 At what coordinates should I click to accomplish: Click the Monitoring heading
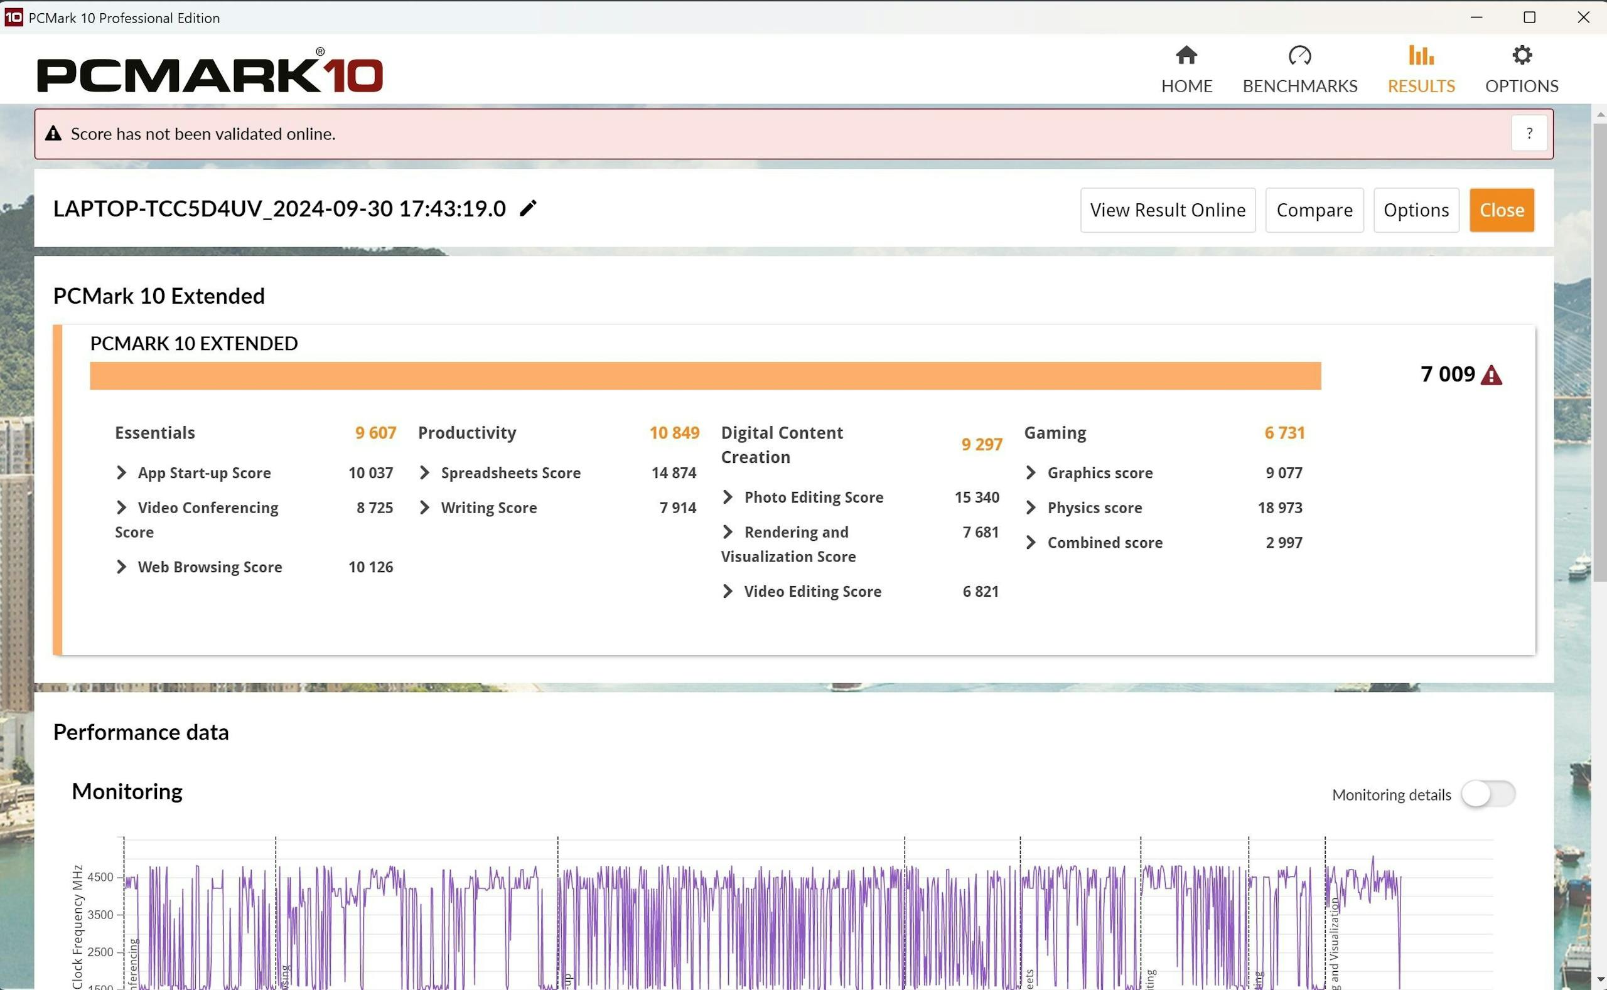[127, 792]
